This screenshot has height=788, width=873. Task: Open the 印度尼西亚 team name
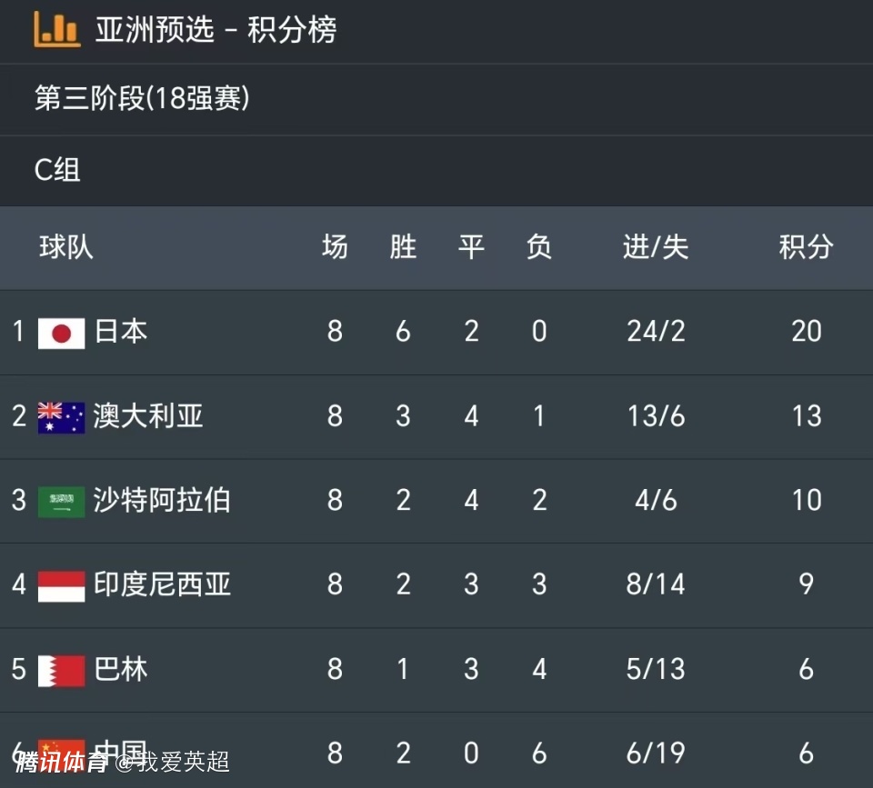tap(162, 584)
